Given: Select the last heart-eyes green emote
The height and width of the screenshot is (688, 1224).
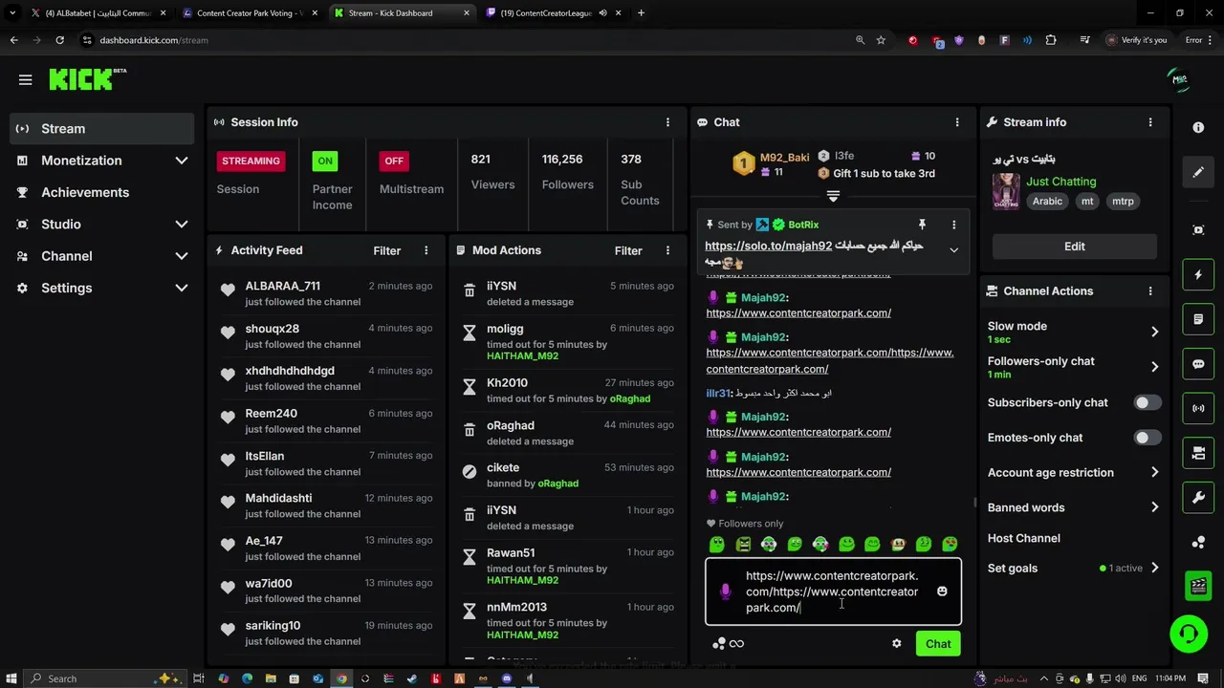Looking at the screenshot, I should point(950,545).
